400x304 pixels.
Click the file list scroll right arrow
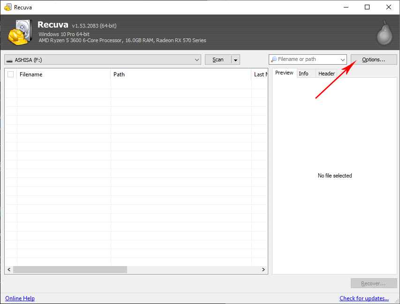(264, 270)
